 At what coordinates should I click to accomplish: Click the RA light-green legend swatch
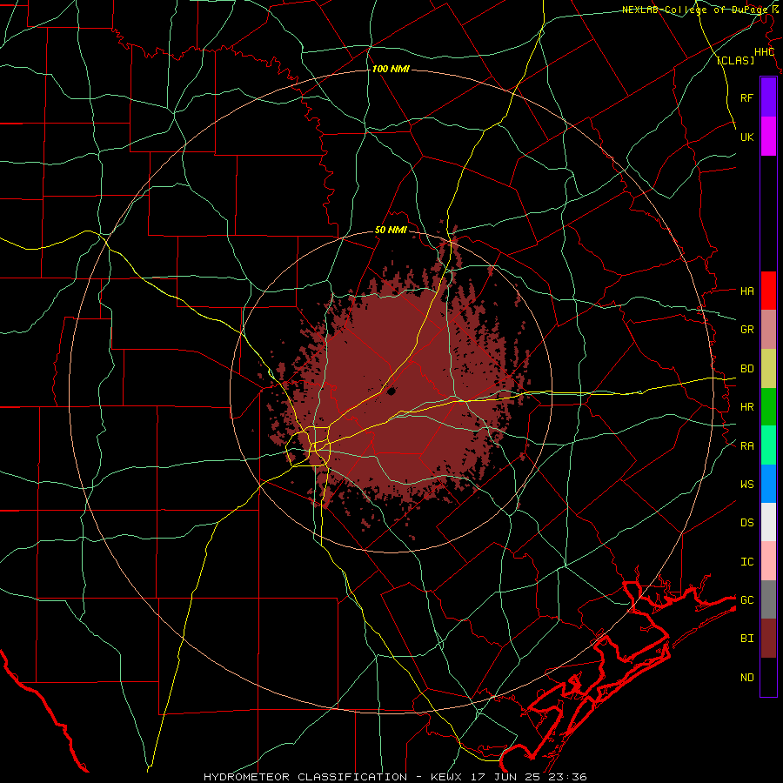point(768,445)
